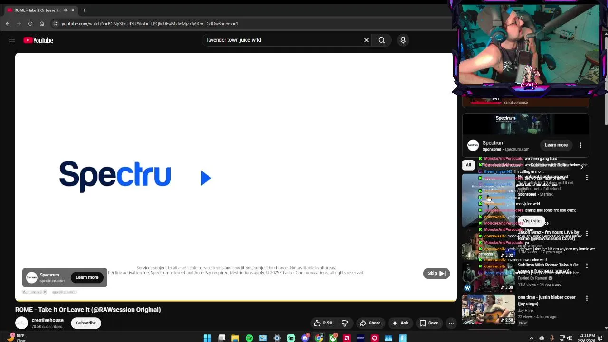Go to YouTube home via logo
The image size is (608, 342).
click(38, 40)
